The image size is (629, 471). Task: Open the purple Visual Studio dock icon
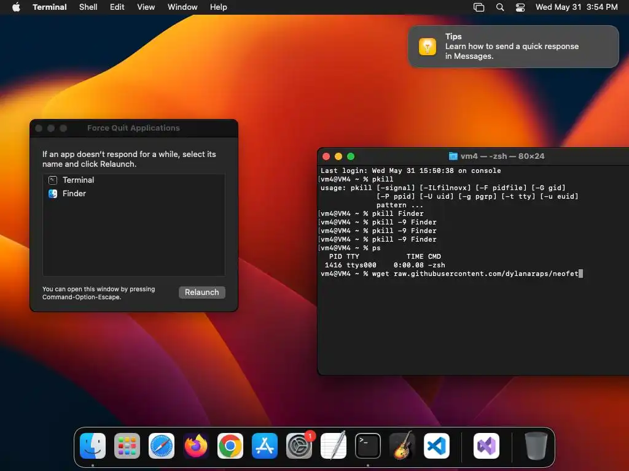[486, 446]
